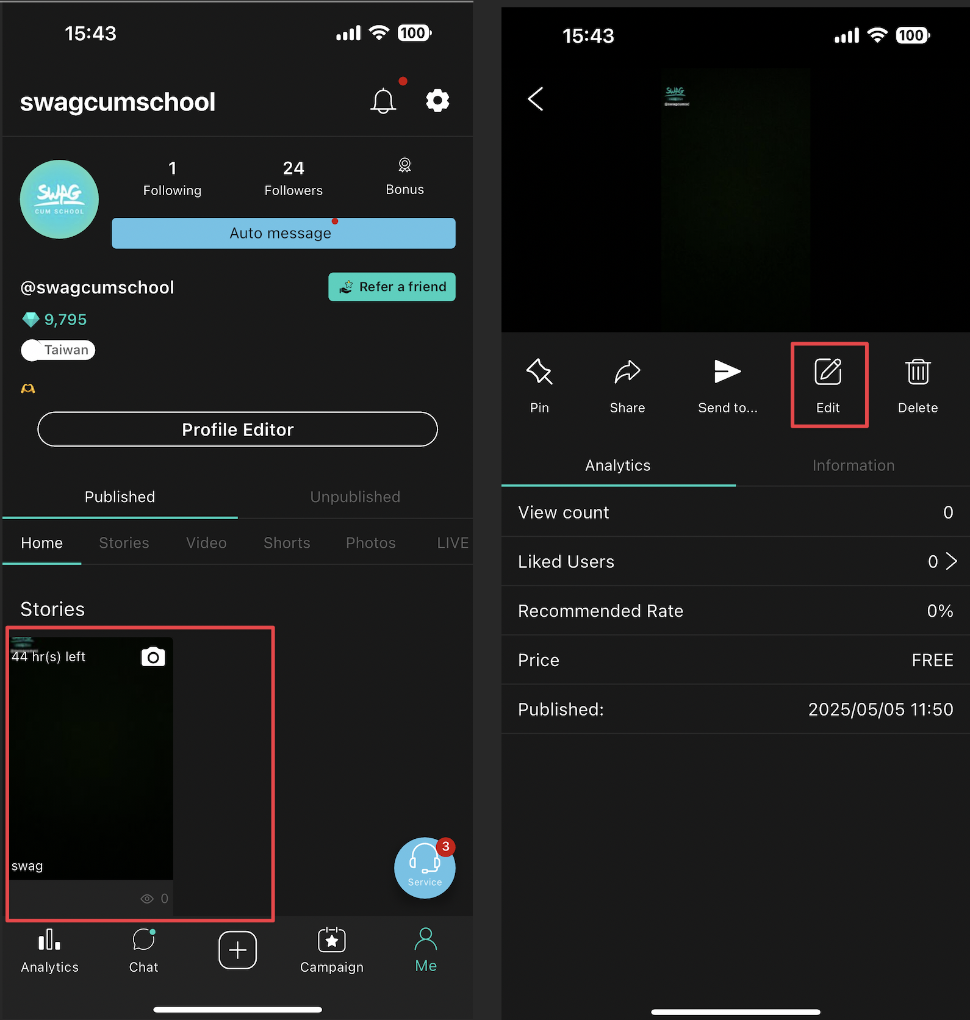Tap the plus create-post icon
Viewport: 970px width, 1020px height.
237,950
